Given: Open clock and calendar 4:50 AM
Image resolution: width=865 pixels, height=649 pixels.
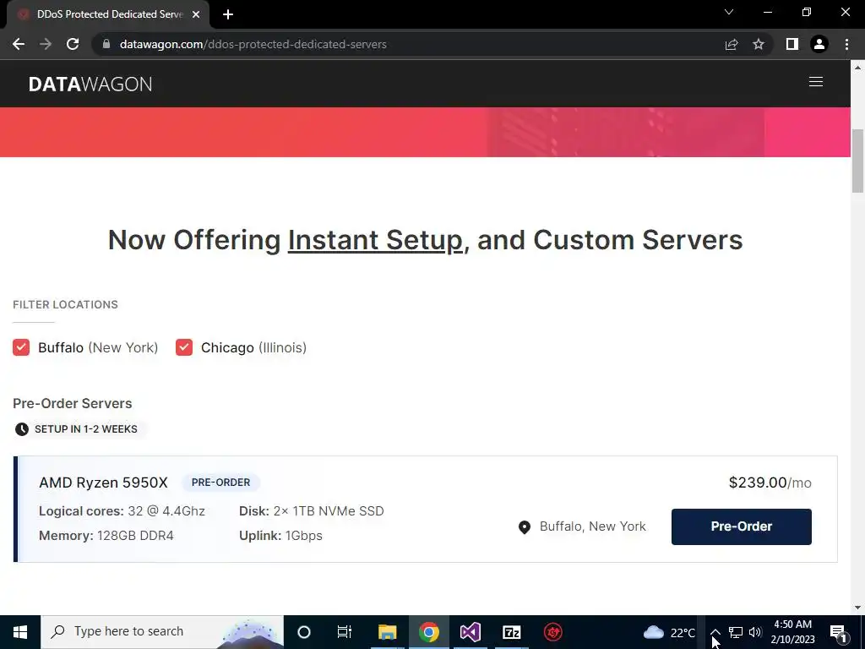Looking at the screenshot, I should (792, 632).
